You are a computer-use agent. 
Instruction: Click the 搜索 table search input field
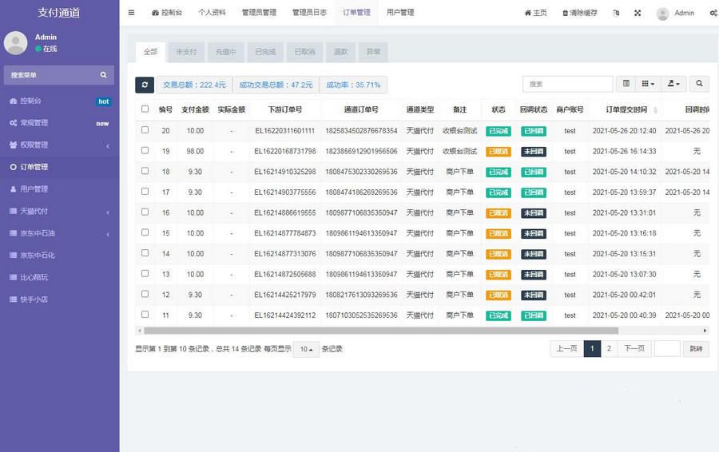pyautogui.click(x=567, y=84)
